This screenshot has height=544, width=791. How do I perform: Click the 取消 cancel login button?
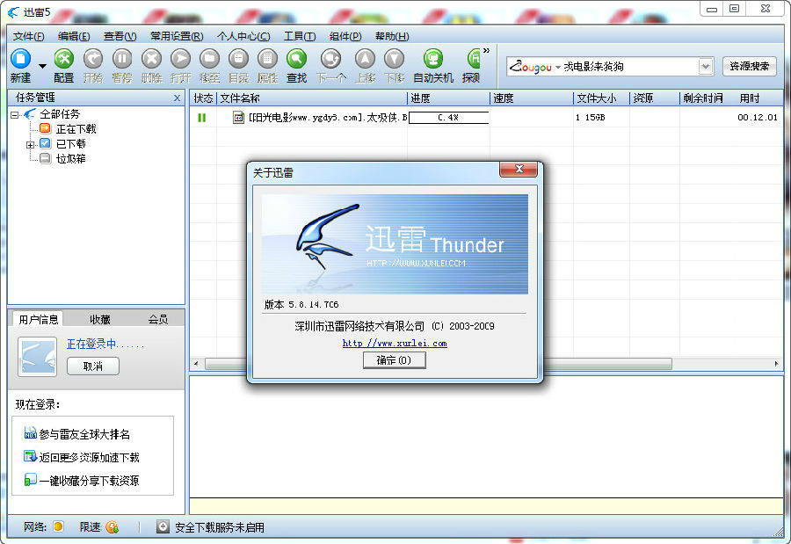pos(92,366)
